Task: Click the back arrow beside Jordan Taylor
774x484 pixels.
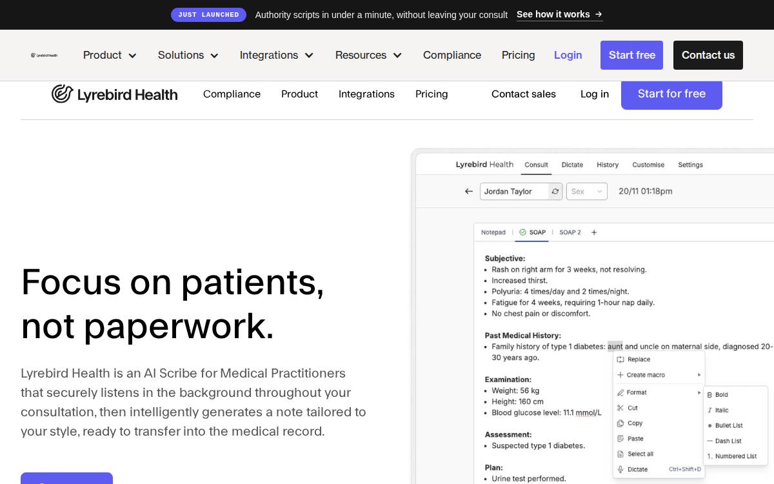Action: click(x=469, y=192)
